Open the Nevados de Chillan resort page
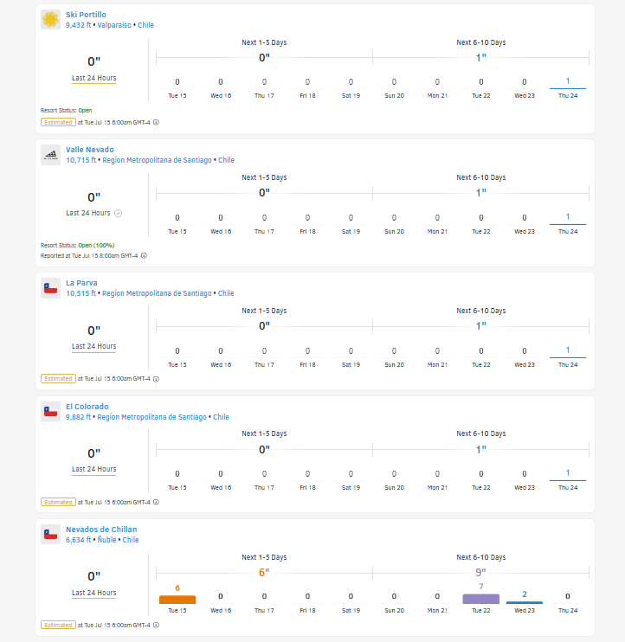The image size is (625, 642). point(101,530)
